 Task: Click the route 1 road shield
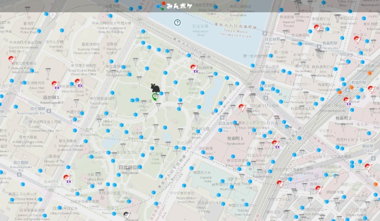tap(53, 15)
